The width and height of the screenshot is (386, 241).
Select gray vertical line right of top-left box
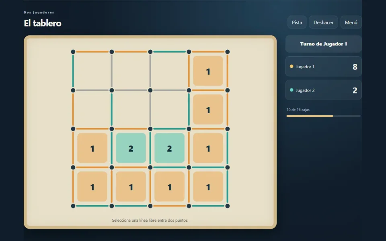click(112, 71)
